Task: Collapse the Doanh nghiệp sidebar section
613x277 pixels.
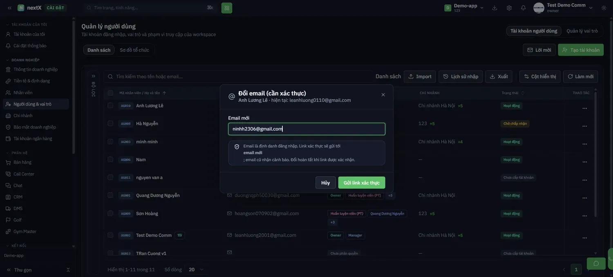Action: pos(23,60)
